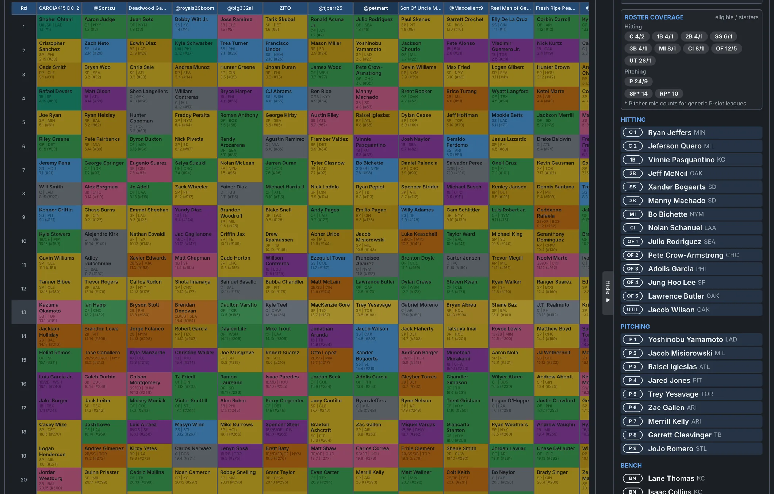The height and width of the screenshot is (494, 774).
Task: Select the P 5 Trey Yesavage row
Action: (x=691, y=394)
